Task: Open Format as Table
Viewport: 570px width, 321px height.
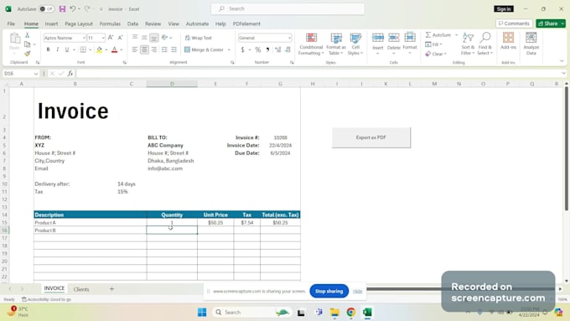Action: click(336, 44)
